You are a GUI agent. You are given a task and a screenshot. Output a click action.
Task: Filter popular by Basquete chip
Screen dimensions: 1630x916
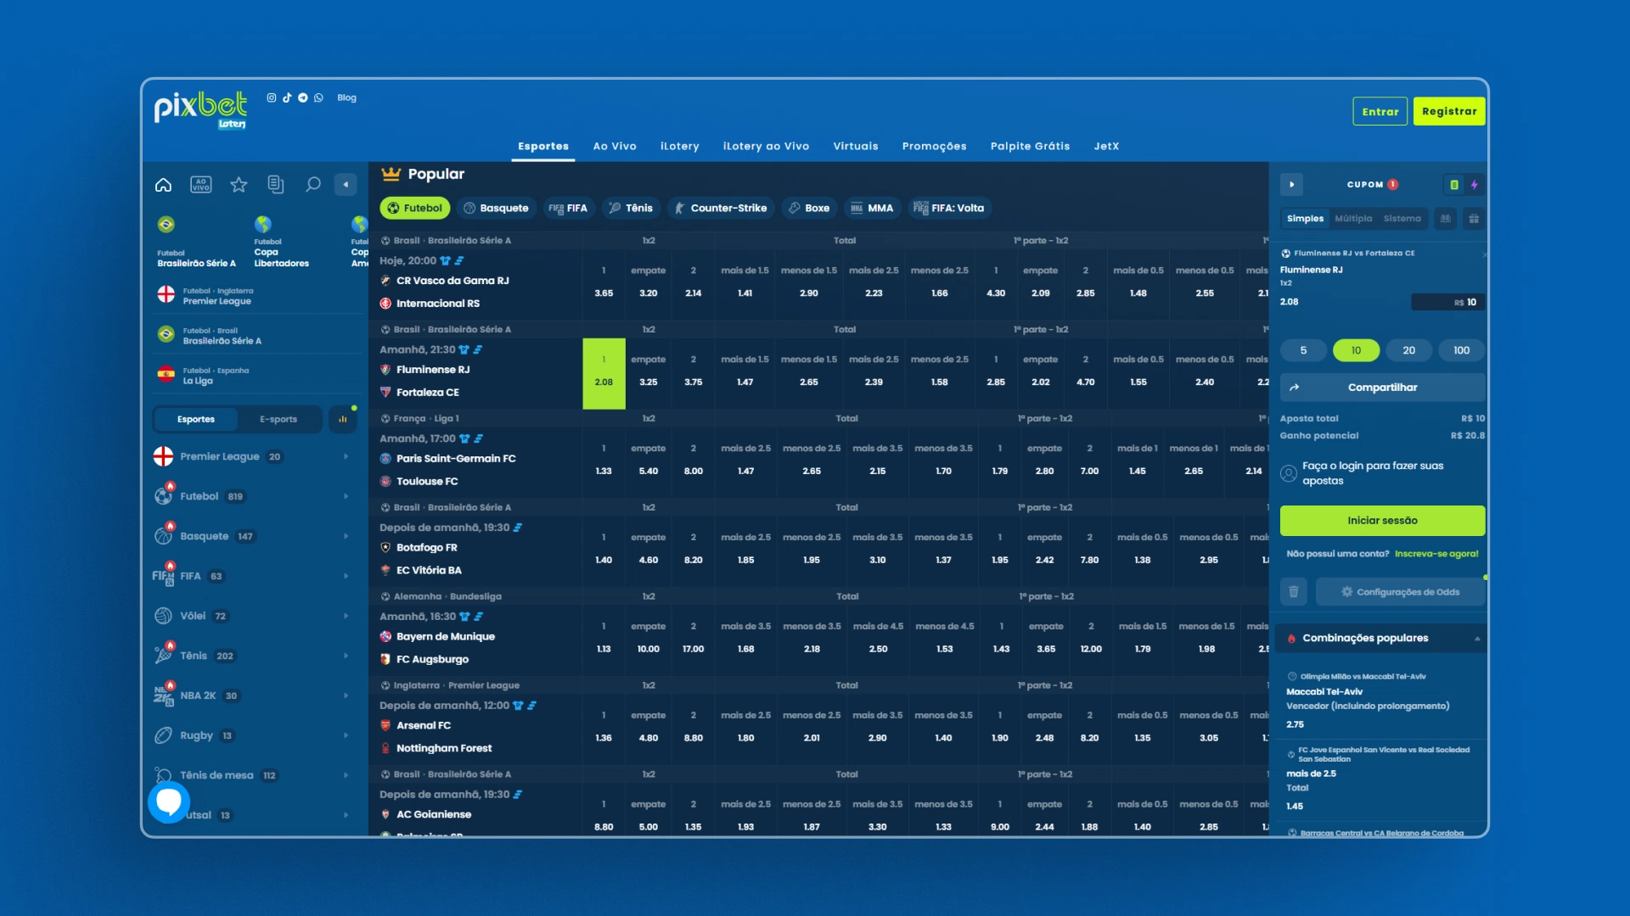[497, 208]
